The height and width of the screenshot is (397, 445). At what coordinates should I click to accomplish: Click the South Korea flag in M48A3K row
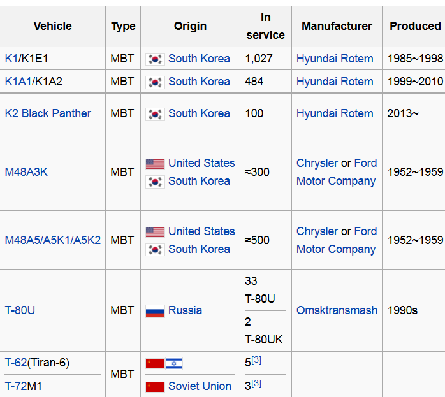(x=155, y=182)
